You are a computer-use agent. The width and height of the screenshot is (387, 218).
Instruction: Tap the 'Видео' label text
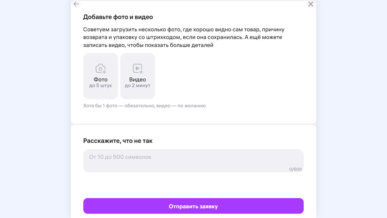point(138,80)
